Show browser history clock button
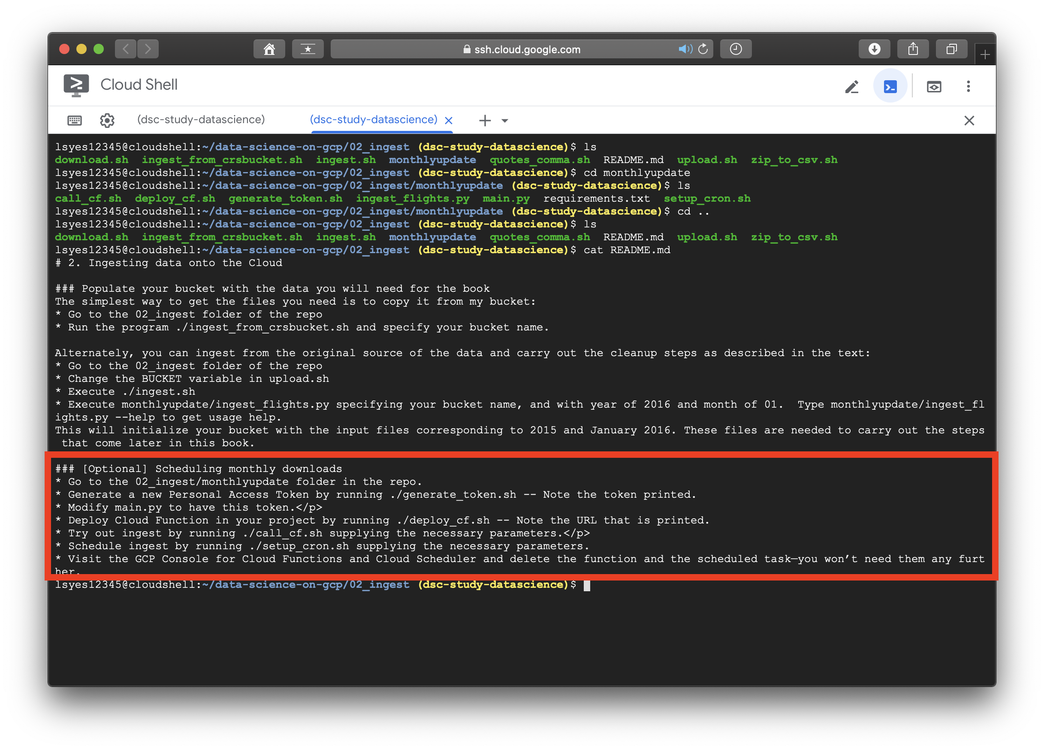This screenshot has width=1044, height=750. coord(736,49)
